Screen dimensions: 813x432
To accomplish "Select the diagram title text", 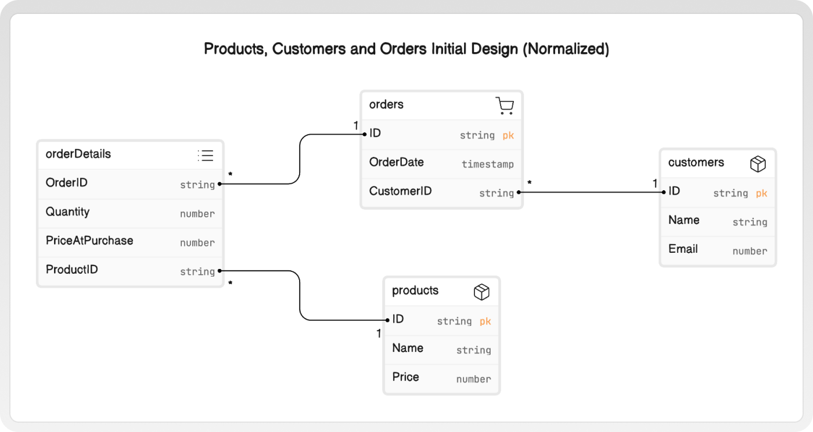I will 406,49.
